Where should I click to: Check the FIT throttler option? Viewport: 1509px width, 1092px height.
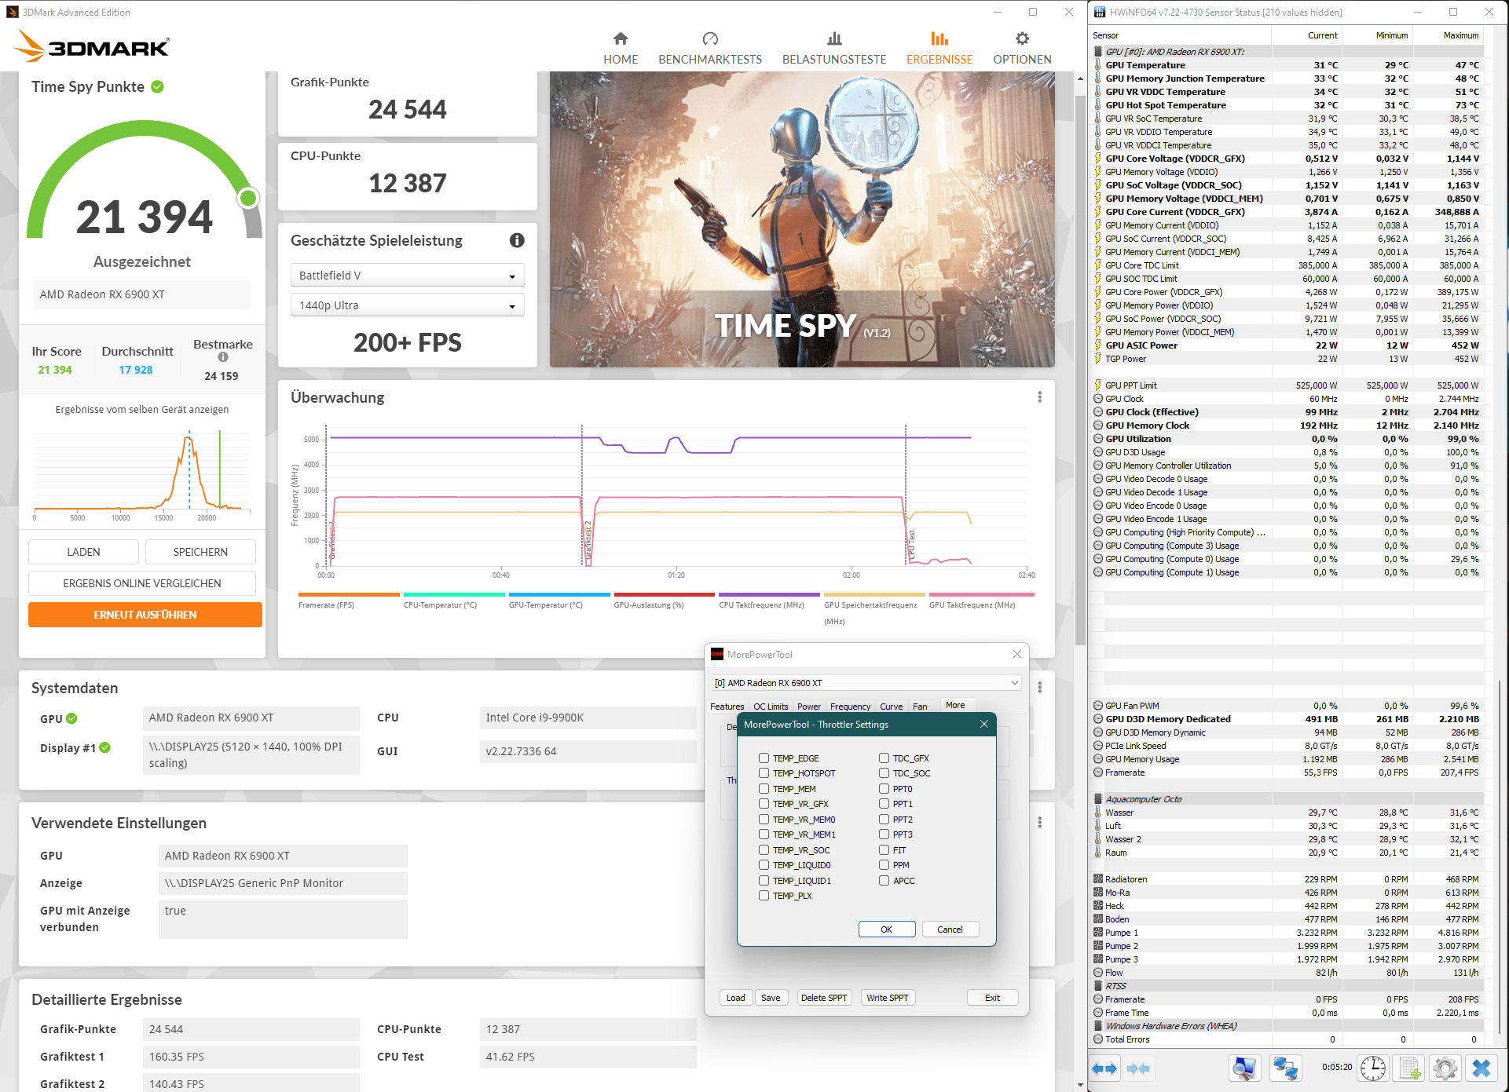tap(884, 850)
